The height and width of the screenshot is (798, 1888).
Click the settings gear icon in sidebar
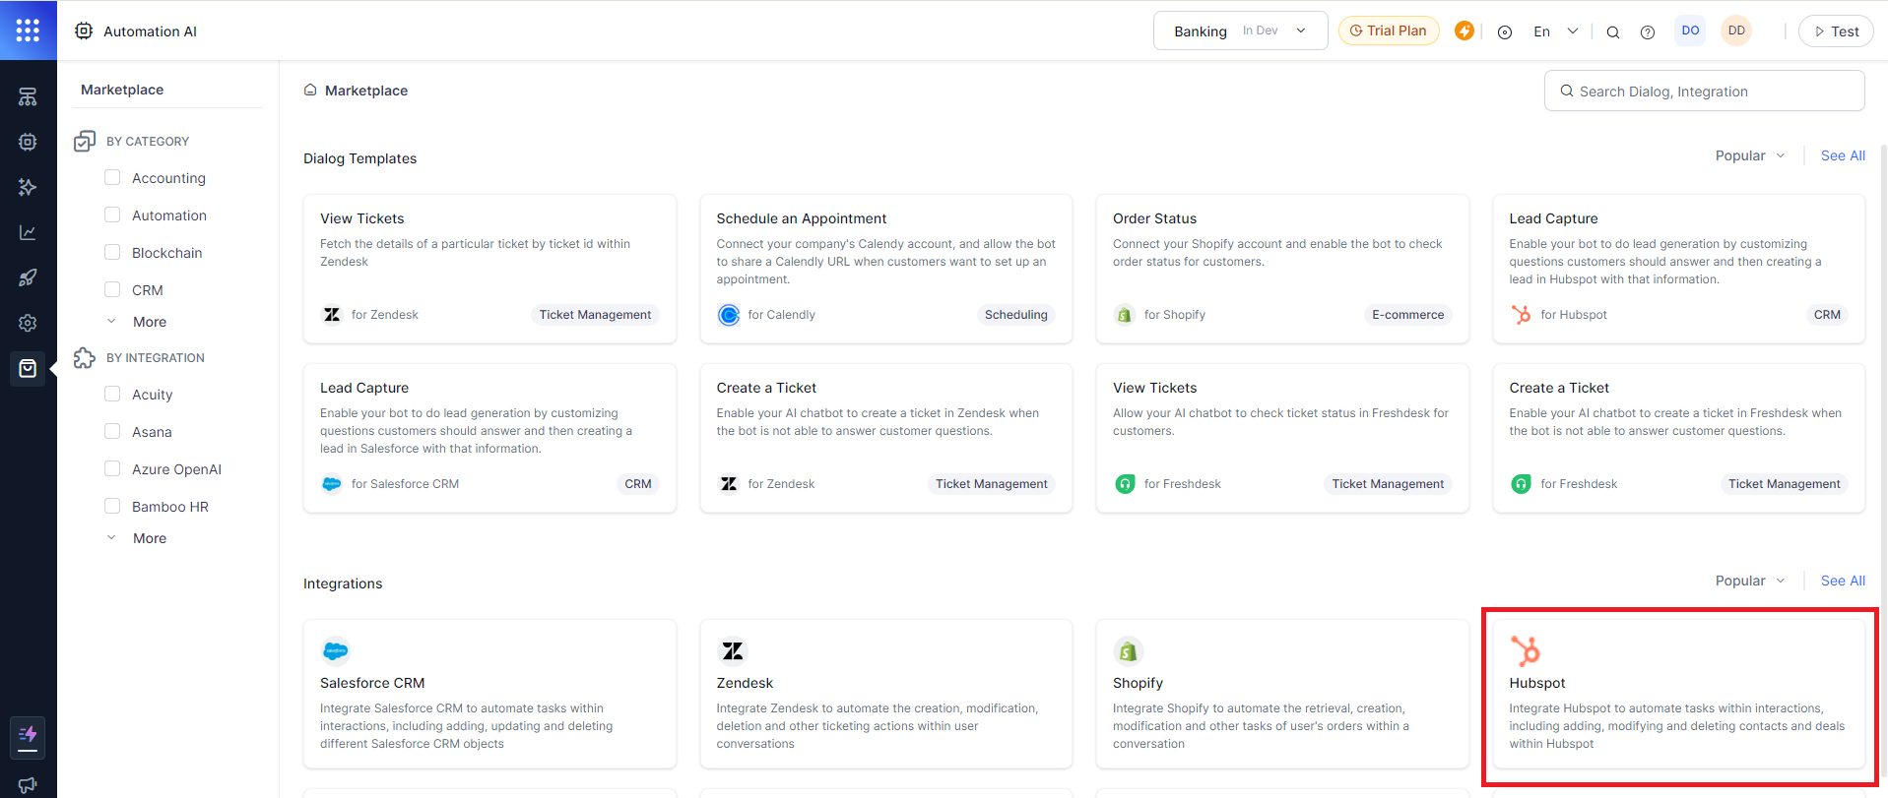[28, 323]
